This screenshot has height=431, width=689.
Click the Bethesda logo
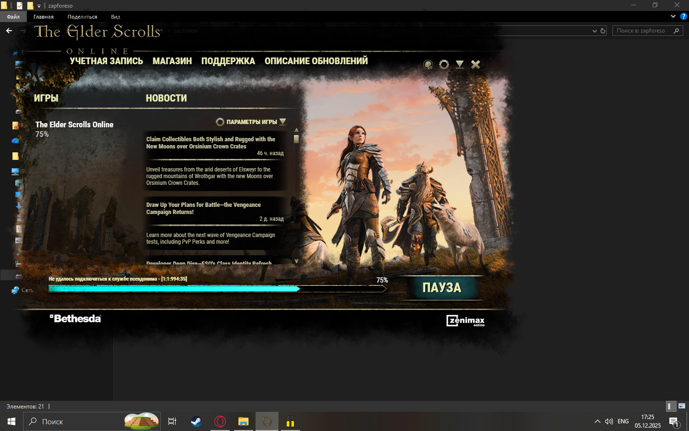[76, 318]
